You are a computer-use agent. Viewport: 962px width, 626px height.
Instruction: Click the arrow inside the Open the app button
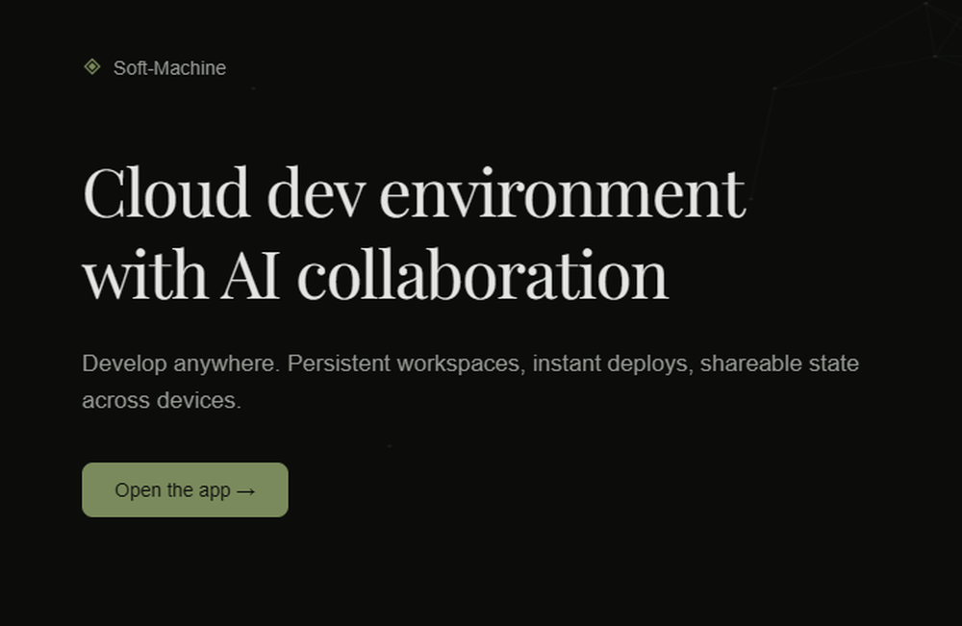pyautogui.click(x=245, y=489)
